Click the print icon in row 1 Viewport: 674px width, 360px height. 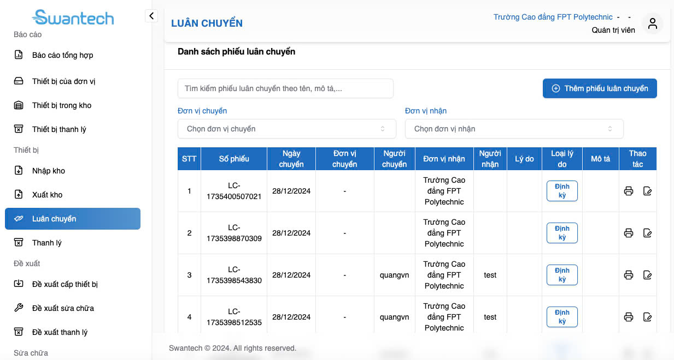pyautogui.click(x=629, y=191)
